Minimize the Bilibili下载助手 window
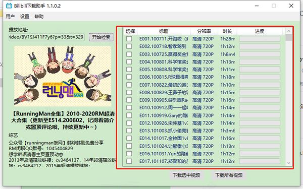 pyautogui.click(x=257, y=6)
